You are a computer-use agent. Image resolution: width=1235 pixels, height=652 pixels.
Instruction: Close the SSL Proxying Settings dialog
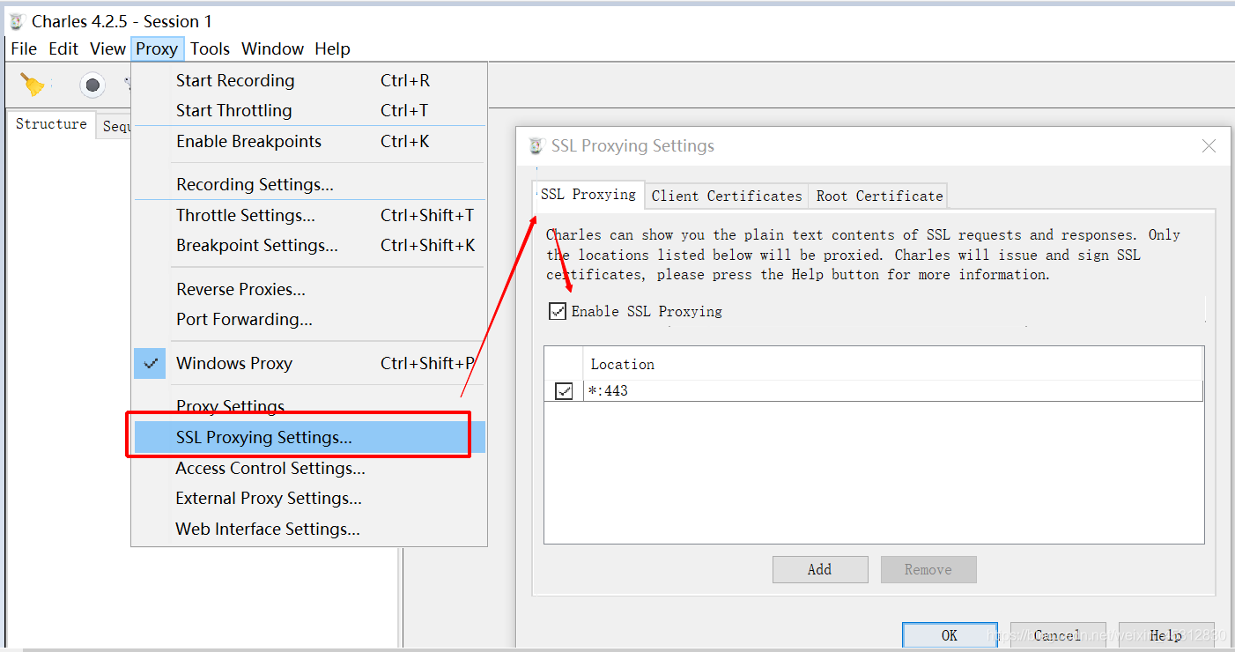point(1209,146)
